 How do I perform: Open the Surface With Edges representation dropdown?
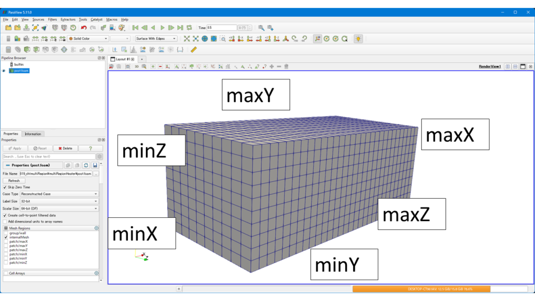pyautogui.click(x=156, y=39)
